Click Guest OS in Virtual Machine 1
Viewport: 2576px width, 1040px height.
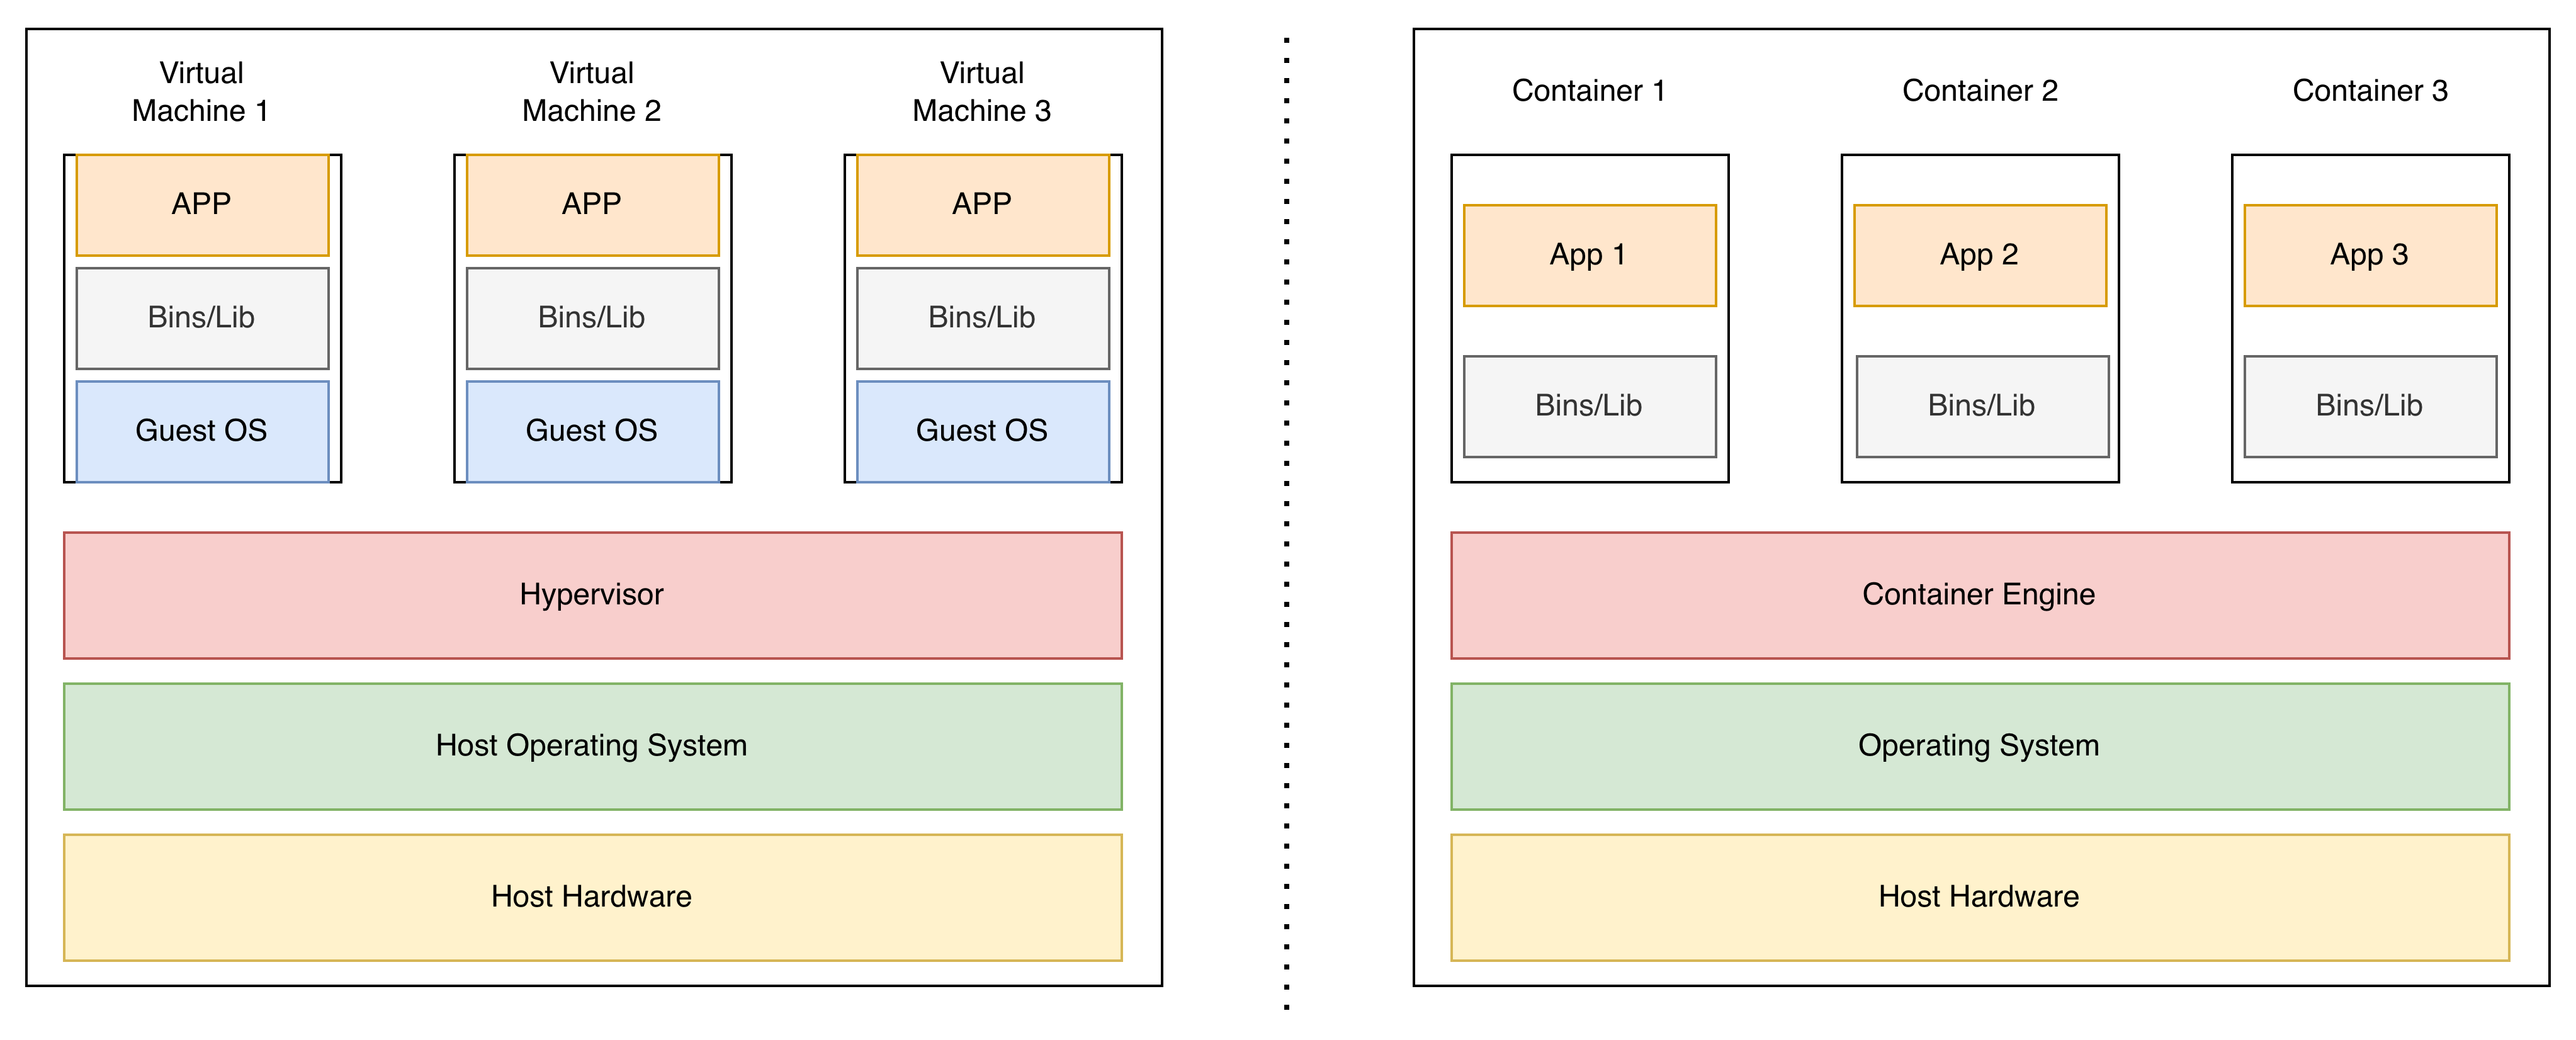point(202,431)
